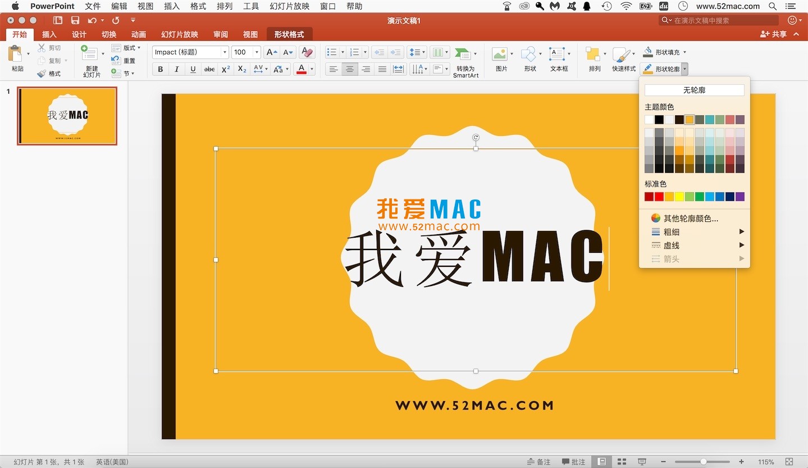Click the fit-slide-to-window icon

coord(789,462)
